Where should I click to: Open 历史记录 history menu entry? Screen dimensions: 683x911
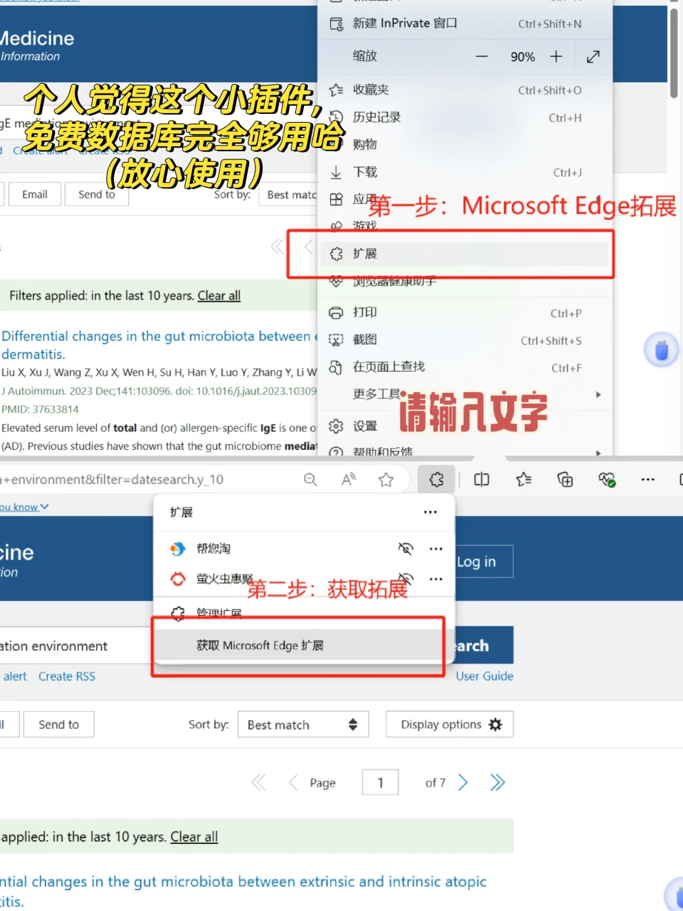point(465,117)
